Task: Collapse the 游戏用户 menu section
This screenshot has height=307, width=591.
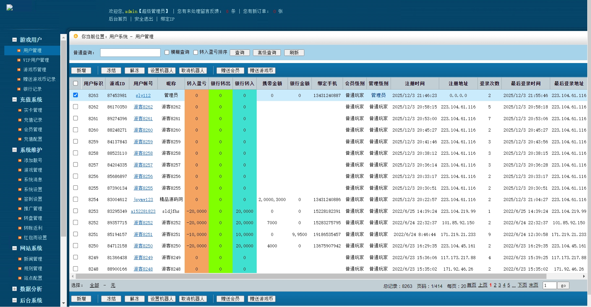Action: [x=15, y=40]
